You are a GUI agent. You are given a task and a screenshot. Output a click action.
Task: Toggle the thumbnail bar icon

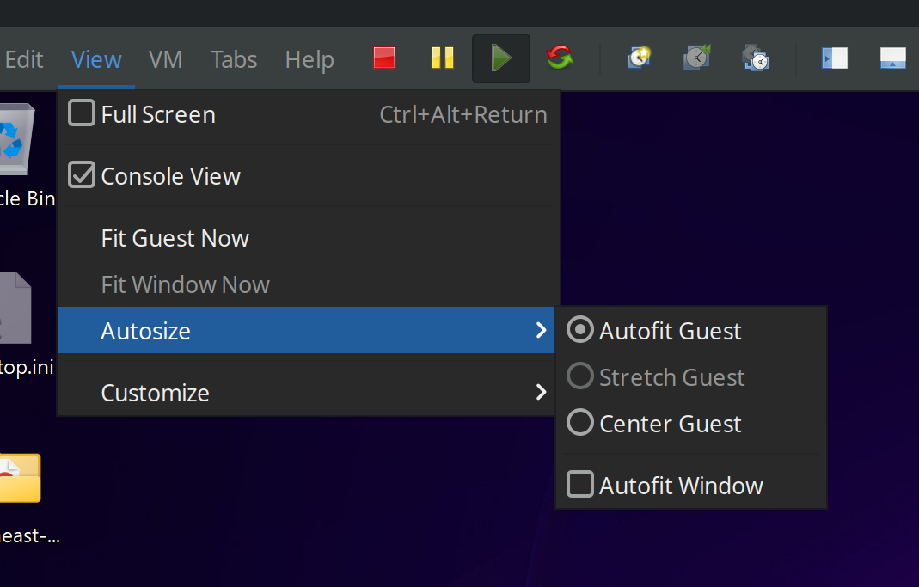tap(893, 58)
